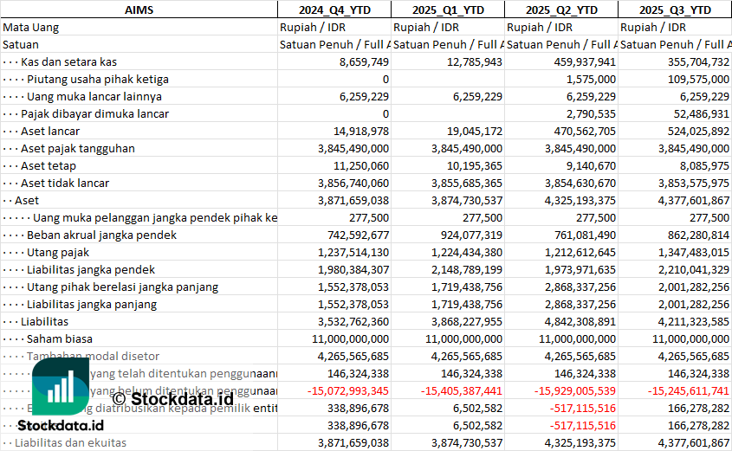Viewport: 732px width, 451px height.
Task: Select the 2025_Q1_YTD column header
Action: (x=447, y=10)
